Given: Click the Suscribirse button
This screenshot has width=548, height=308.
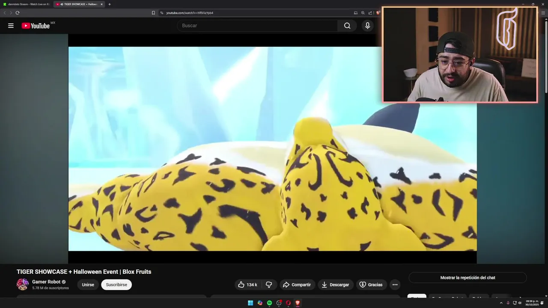Looking at the screenshot, I should 116,284.
